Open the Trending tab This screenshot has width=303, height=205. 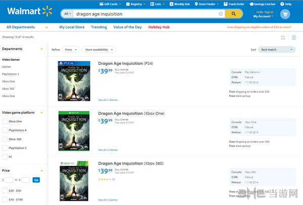[x=99, y=27]
